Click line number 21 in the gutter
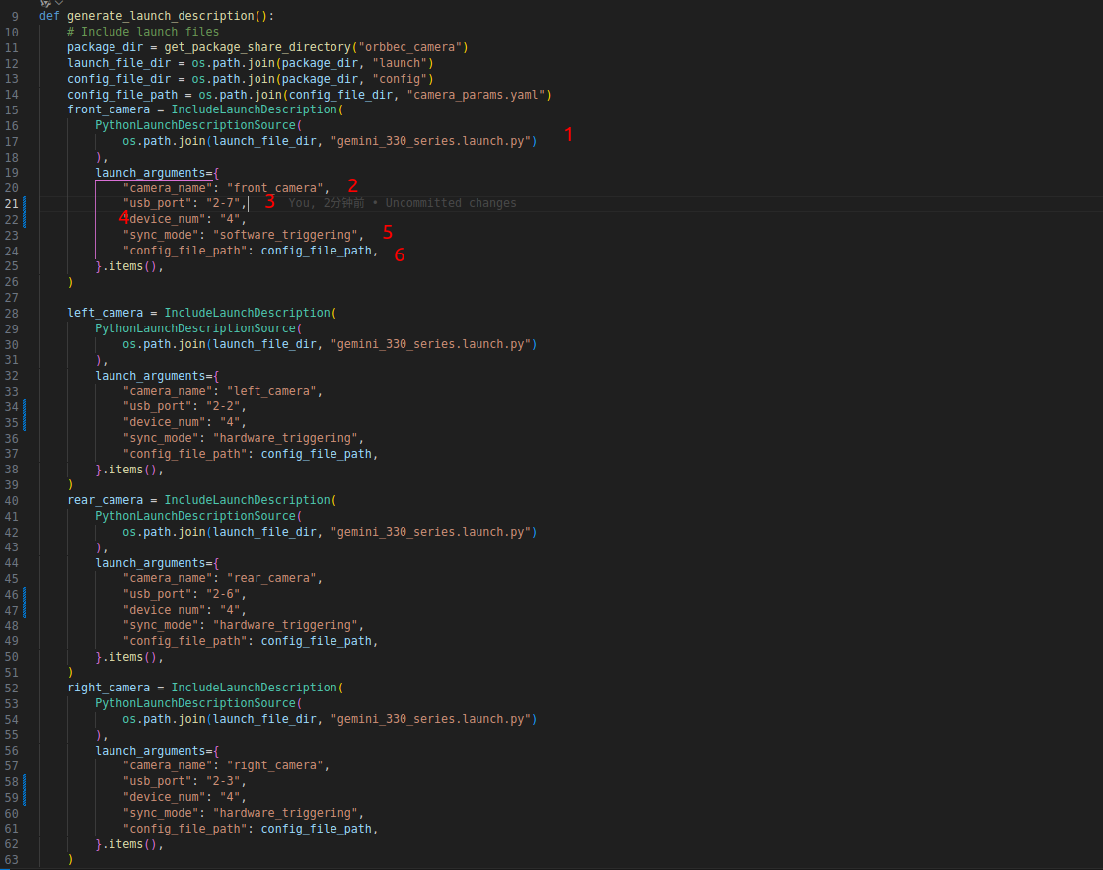The width and height of the screenshot is (1103, 870). click(12, 203)
